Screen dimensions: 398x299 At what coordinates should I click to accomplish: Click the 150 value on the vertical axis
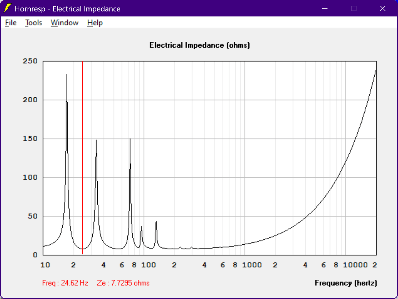click(30, 138)
